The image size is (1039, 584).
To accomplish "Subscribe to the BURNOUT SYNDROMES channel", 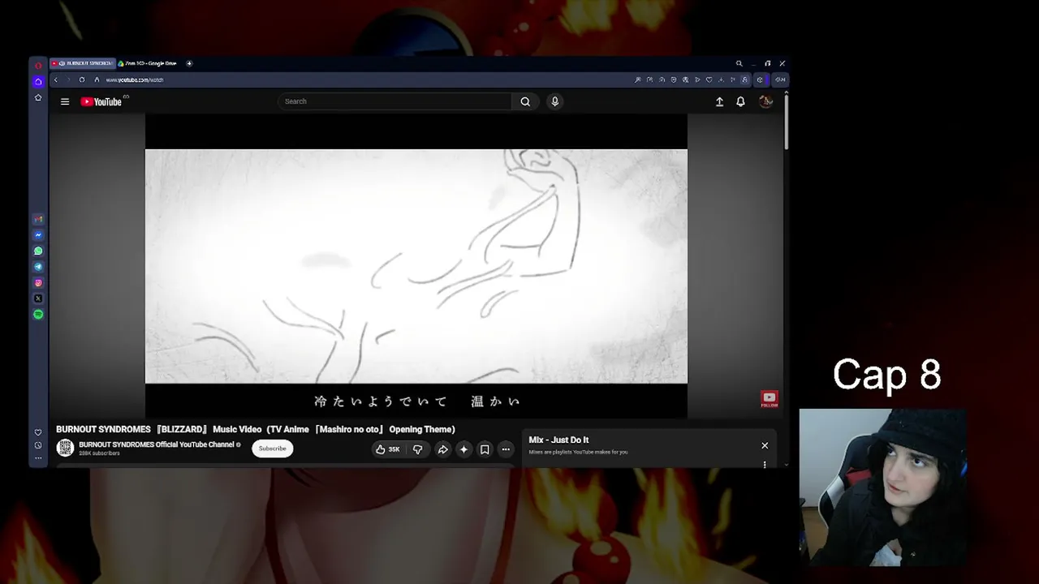I will pos(272,449).
